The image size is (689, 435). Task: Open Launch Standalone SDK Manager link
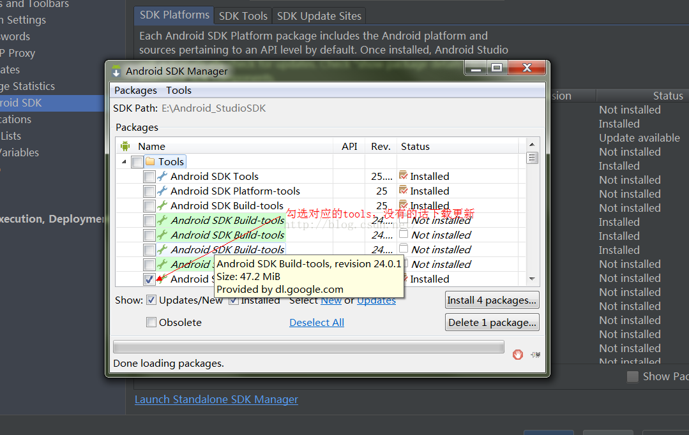click(x=216, y=399)
